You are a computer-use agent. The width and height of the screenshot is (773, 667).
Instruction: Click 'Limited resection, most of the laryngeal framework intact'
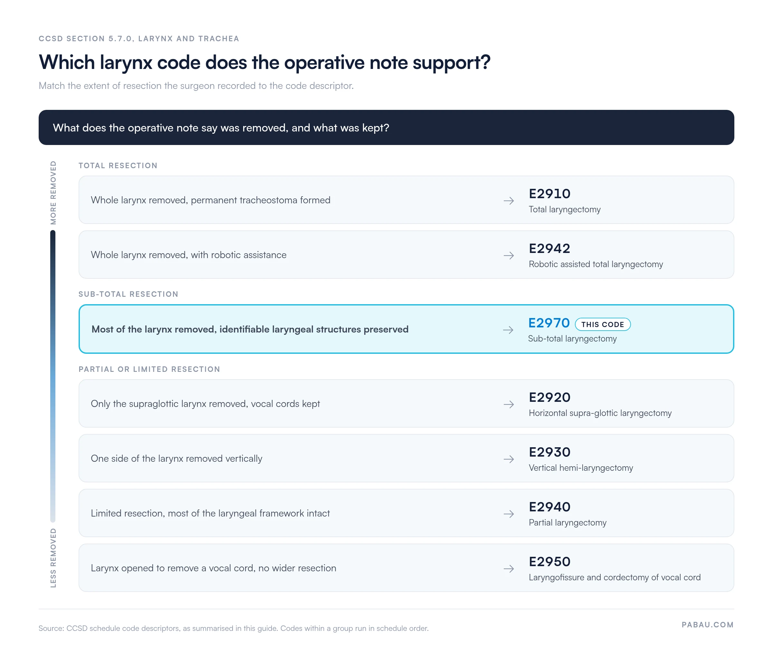210,514
